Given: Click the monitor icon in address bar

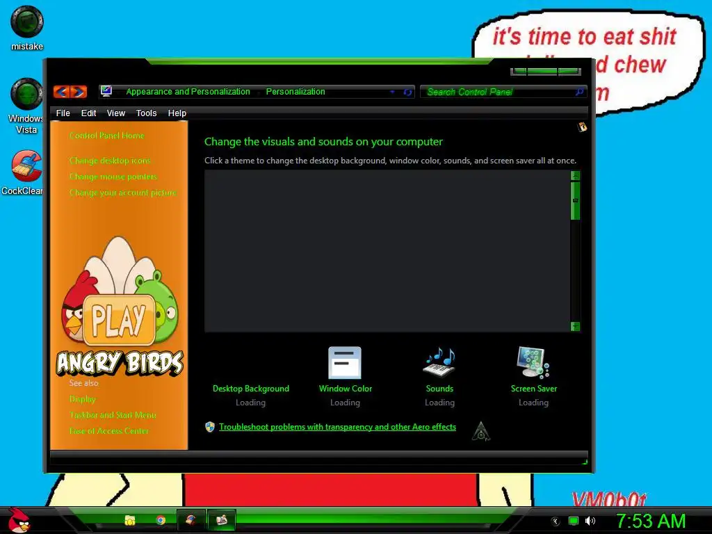Looking at the screenshot, I should tap(106, 91).
